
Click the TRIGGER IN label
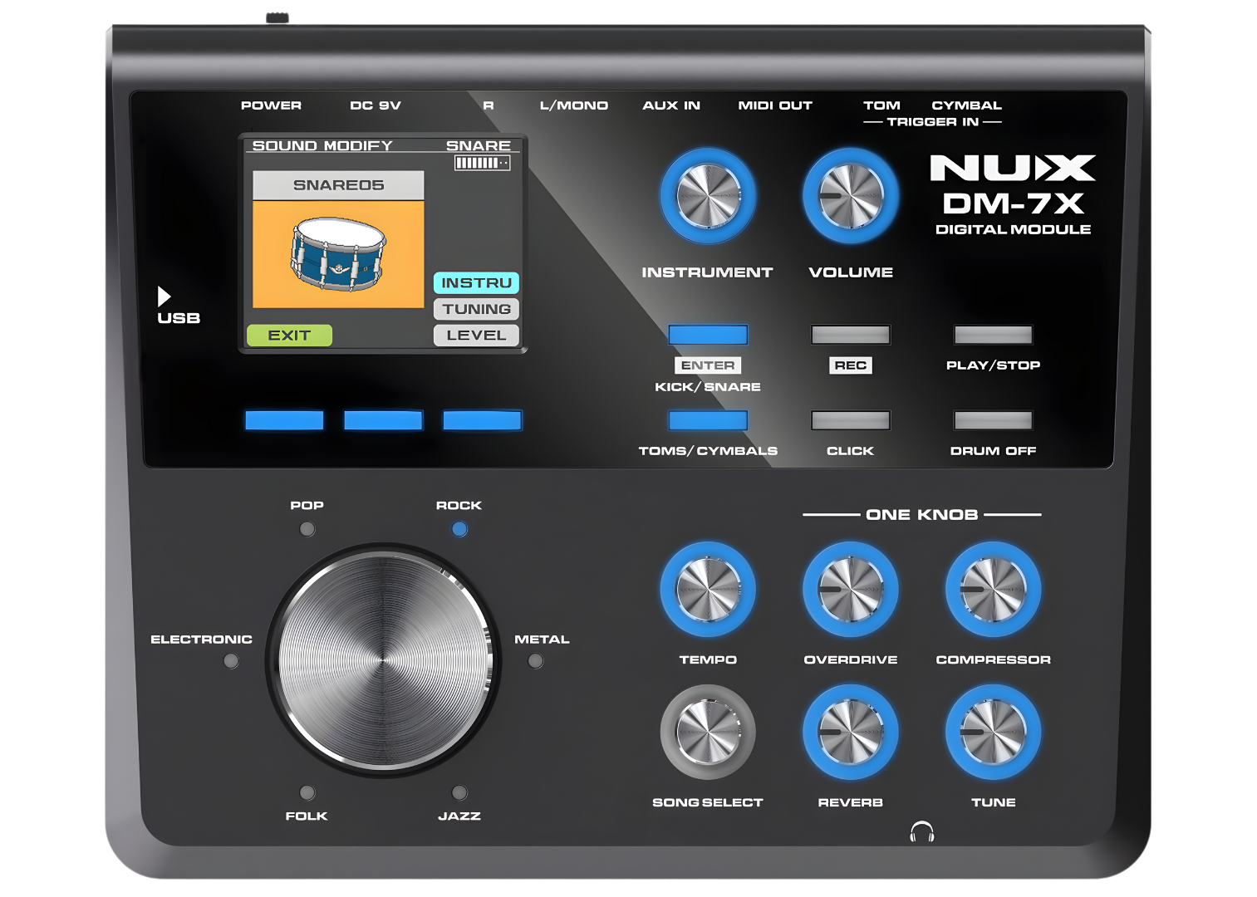[933, 122]
